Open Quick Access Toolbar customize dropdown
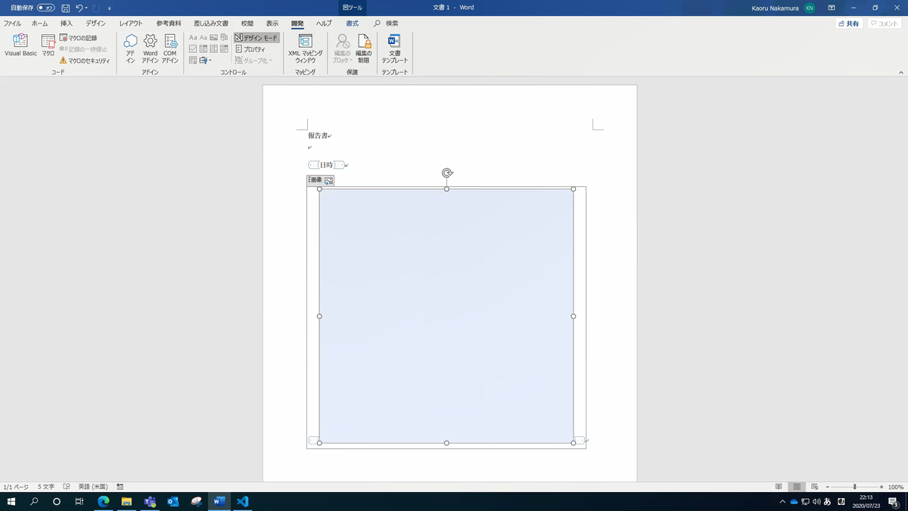This screenshot has height=511, width=908. (110, 8)
